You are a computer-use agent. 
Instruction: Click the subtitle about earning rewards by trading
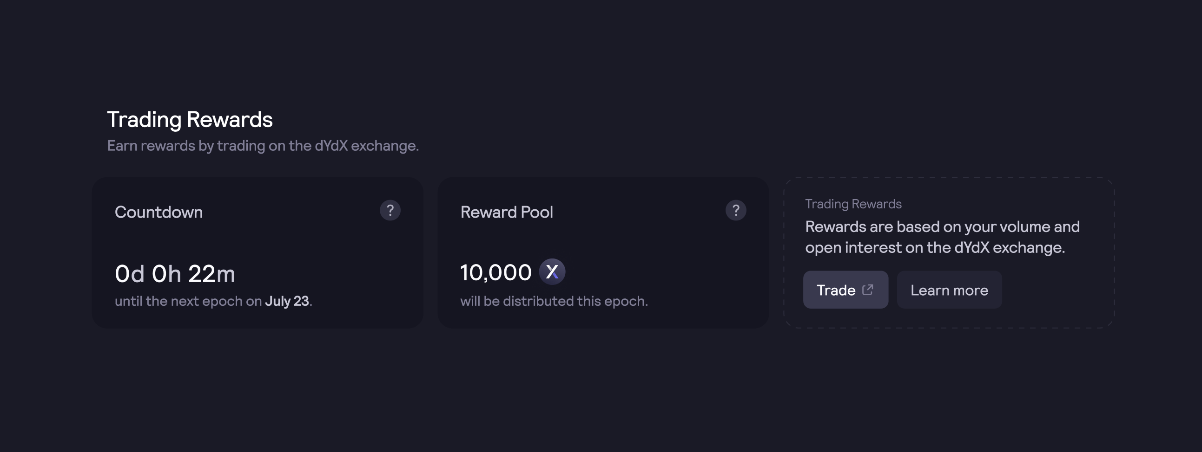263,146
